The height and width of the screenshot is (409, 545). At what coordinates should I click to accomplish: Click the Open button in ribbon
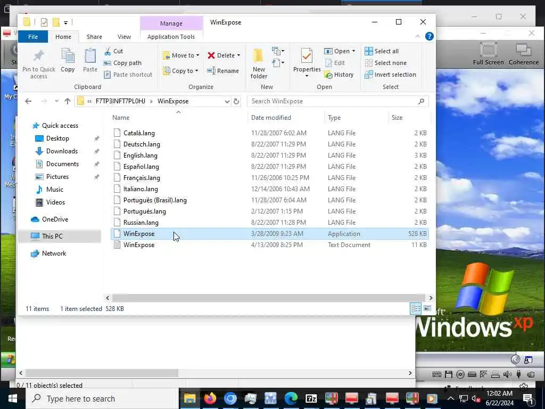pos(337,51)
